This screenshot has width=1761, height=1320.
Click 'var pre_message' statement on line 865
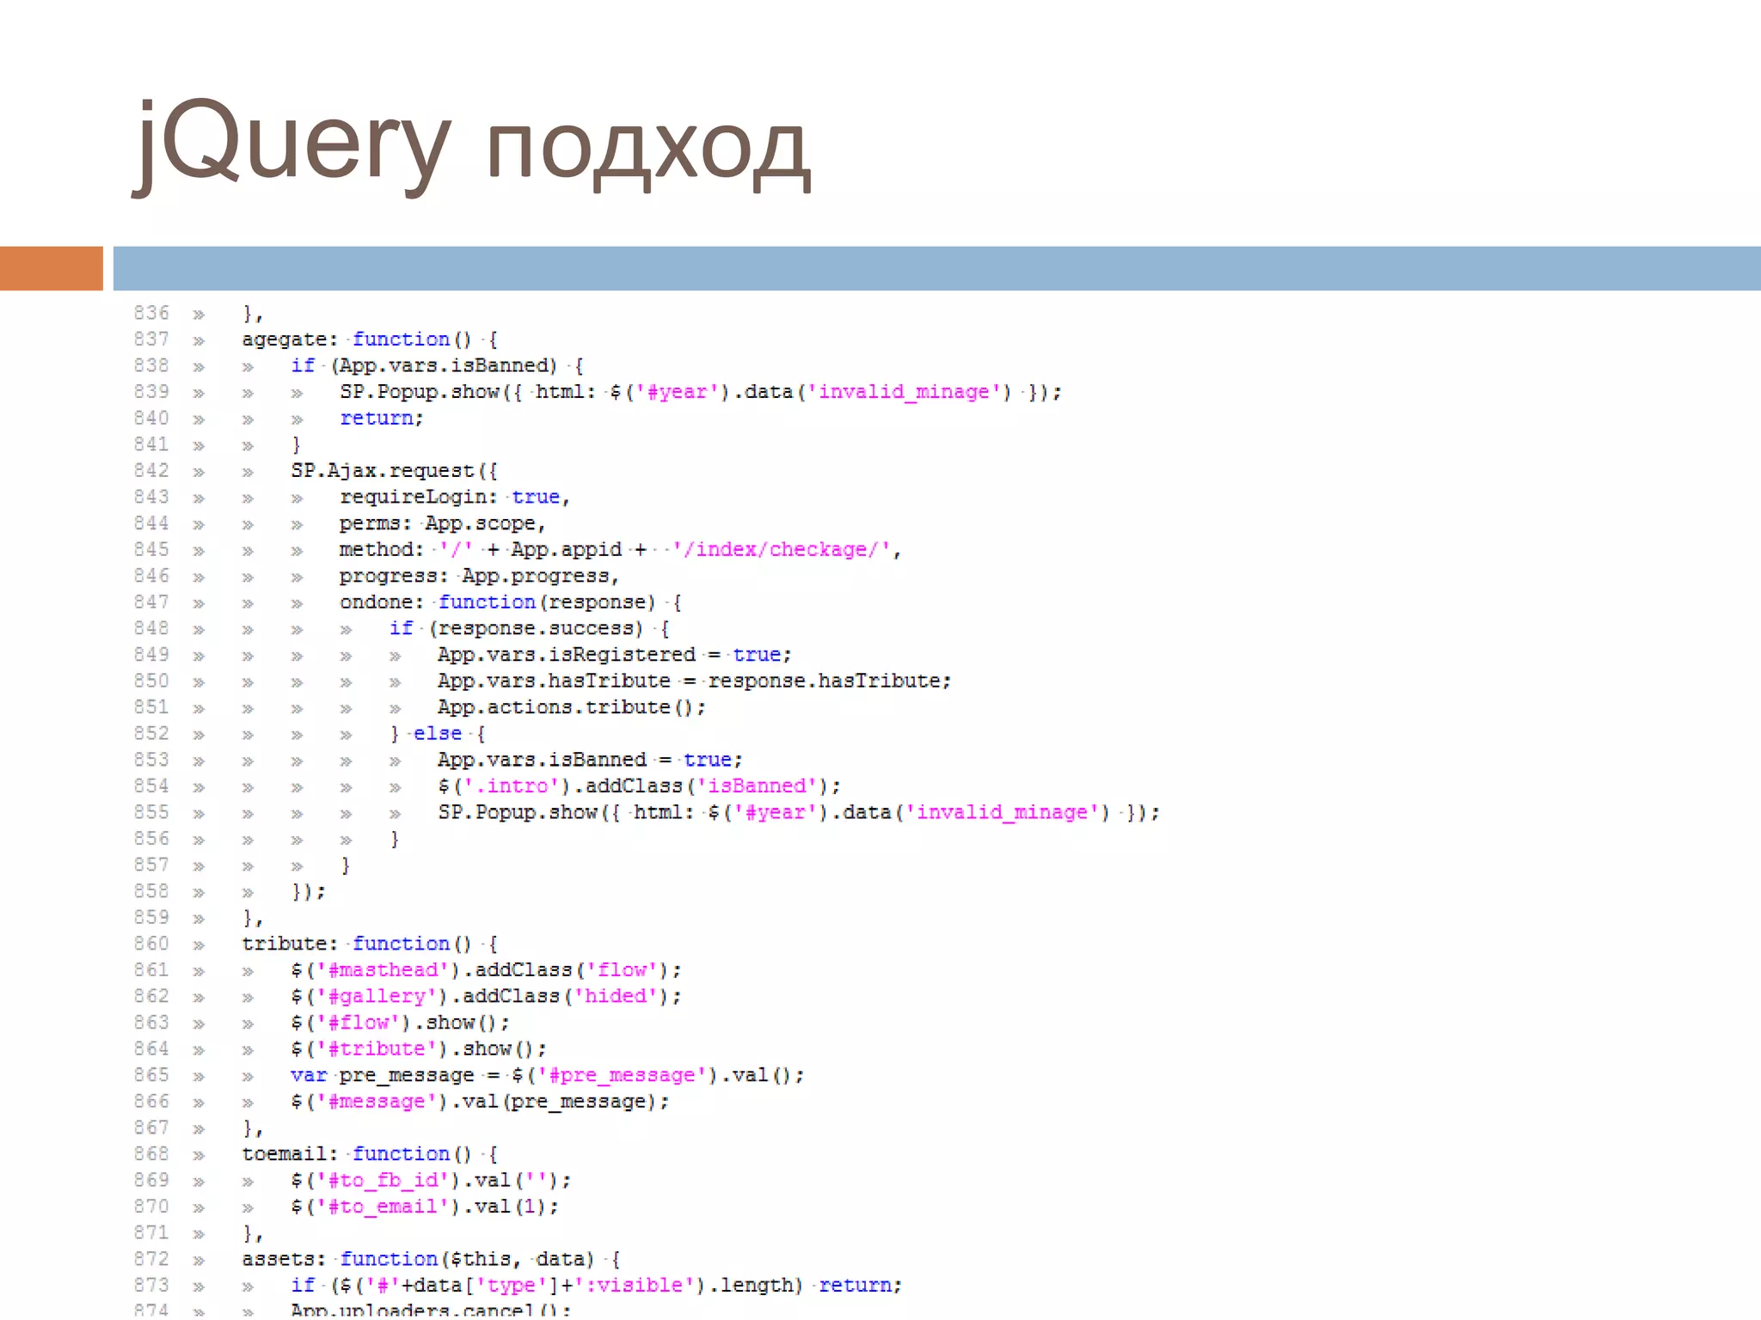coord(548,1076)
